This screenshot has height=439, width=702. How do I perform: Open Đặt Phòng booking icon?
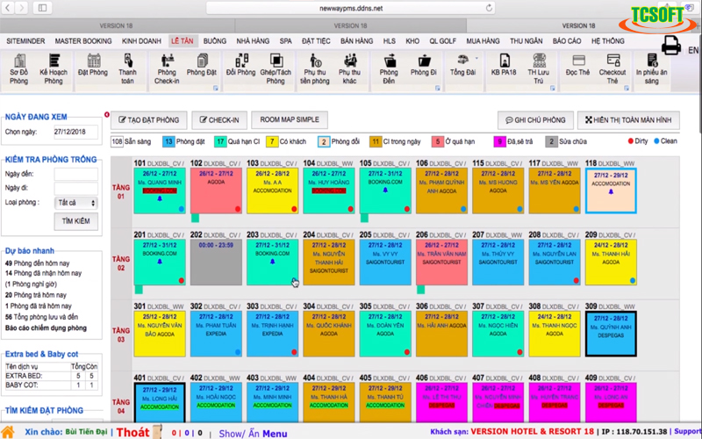[92, 67]
